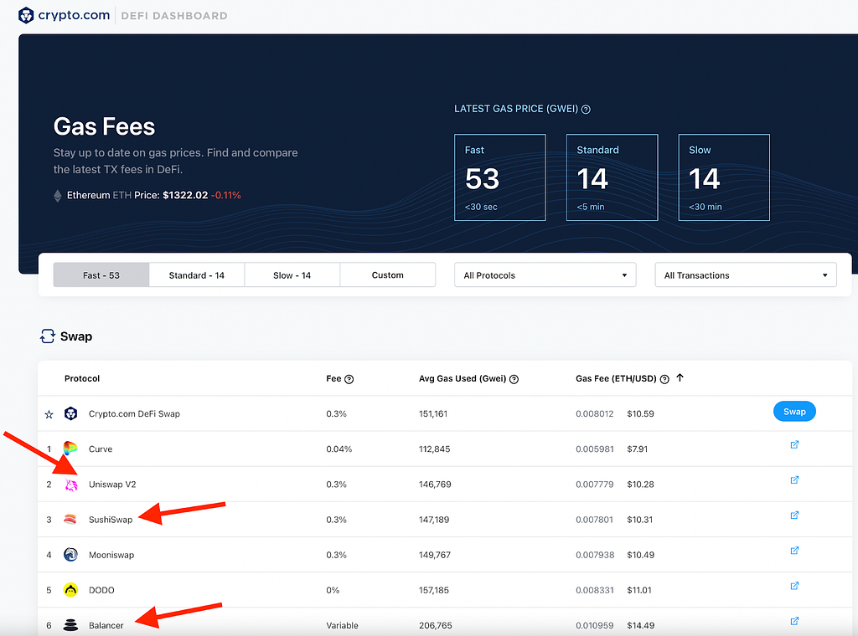Select the Fast - 53 speed option

pos(101,274)
